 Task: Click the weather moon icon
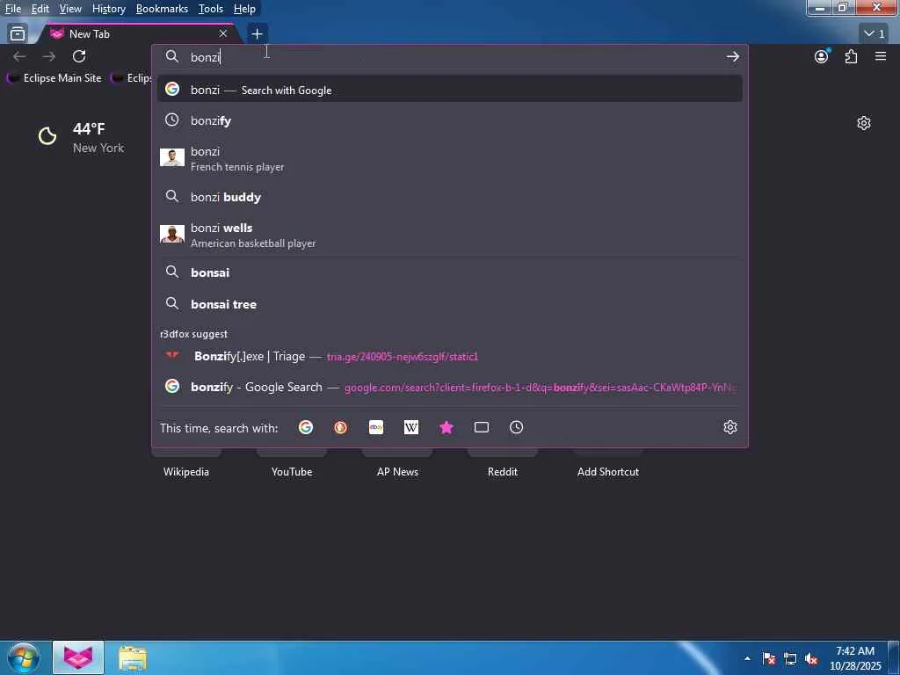pyautogui.click(x=47, y=136)
